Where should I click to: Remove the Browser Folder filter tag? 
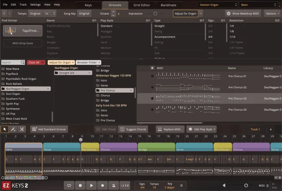[99, 62]
